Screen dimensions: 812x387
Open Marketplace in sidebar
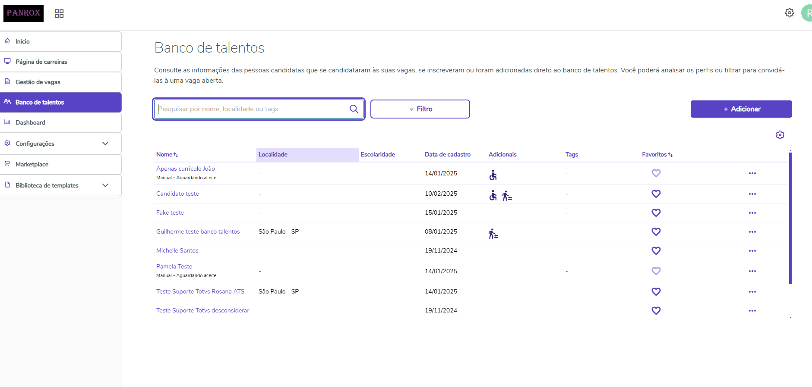coord(60,164)
